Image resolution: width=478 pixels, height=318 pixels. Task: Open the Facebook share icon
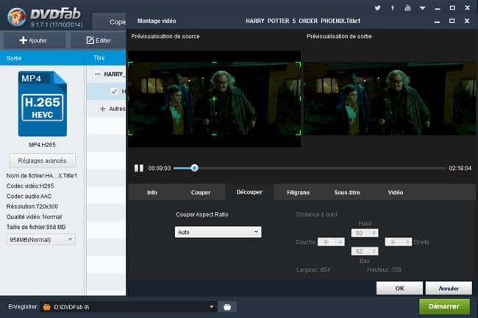tap(393, 8)
